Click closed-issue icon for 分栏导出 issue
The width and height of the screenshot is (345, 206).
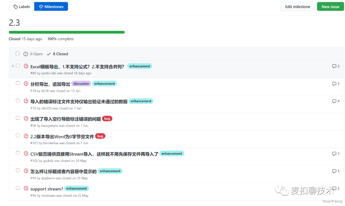[x=26, y=84]
